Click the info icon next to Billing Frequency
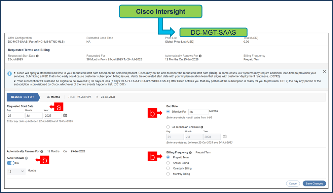 coord(191,152)
